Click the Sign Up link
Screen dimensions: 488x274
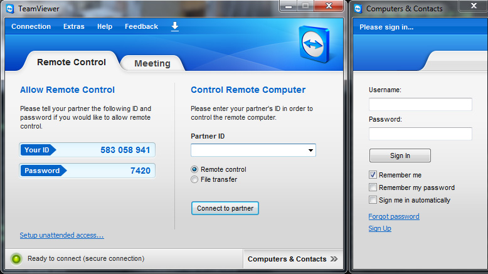pos(379,228)
